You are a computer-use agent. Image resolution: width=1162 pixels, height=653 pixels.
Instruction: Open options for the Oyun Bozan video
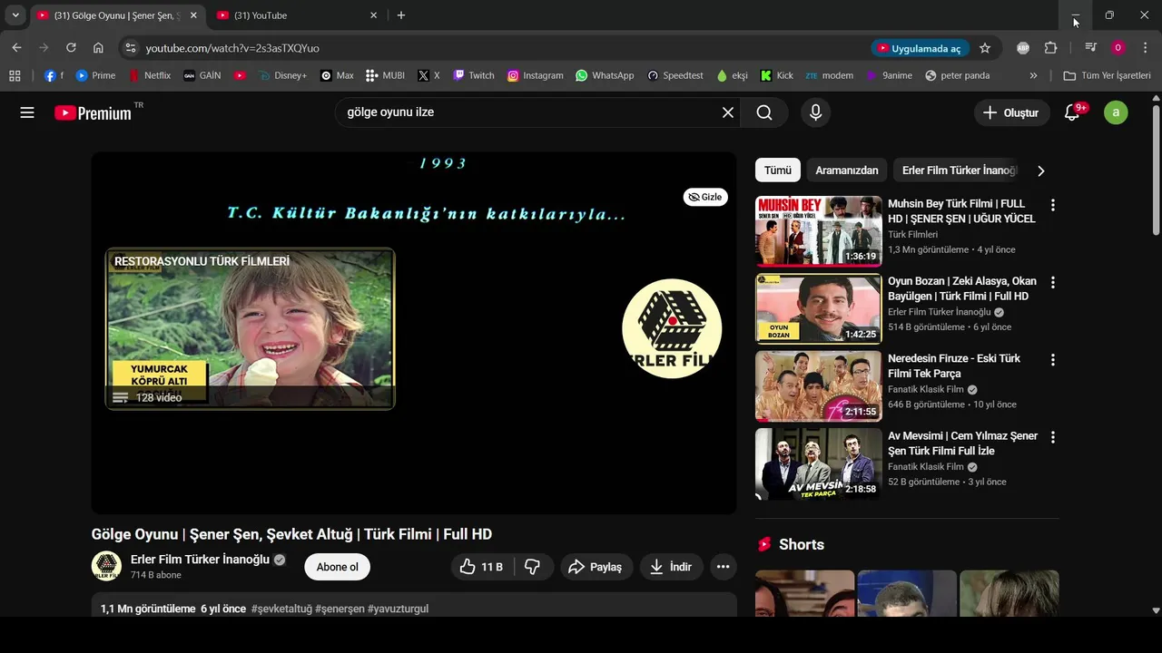[1052, 282]
